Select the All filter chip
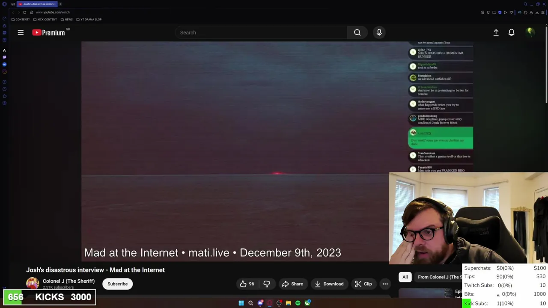The height and width of the screenshot is (308, 548). 405,277
